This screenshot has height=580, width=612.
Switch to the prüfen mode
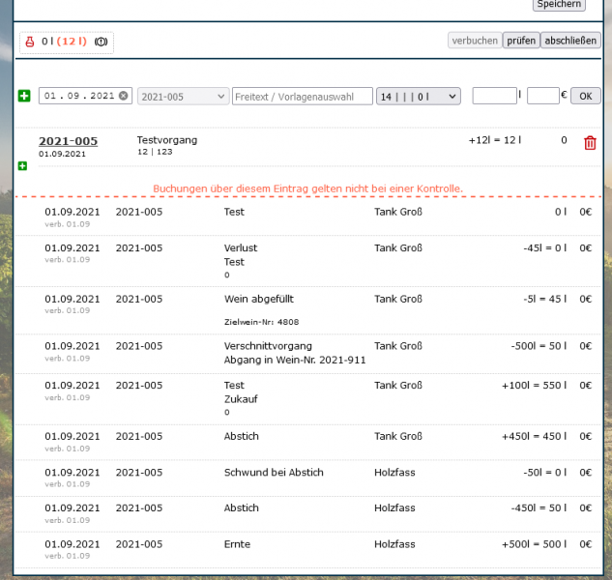[521, 41]
